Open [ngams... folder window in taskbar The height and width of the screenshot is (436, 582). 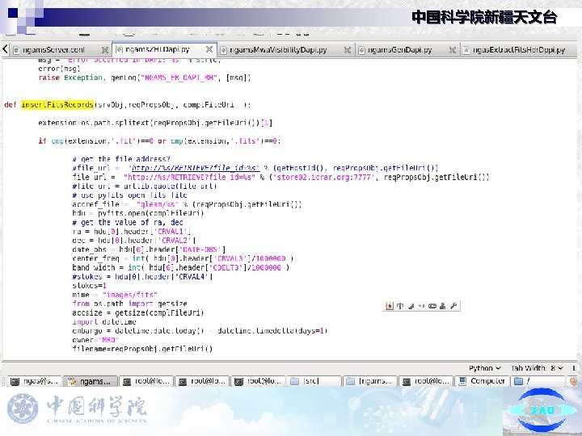(370, 381)
